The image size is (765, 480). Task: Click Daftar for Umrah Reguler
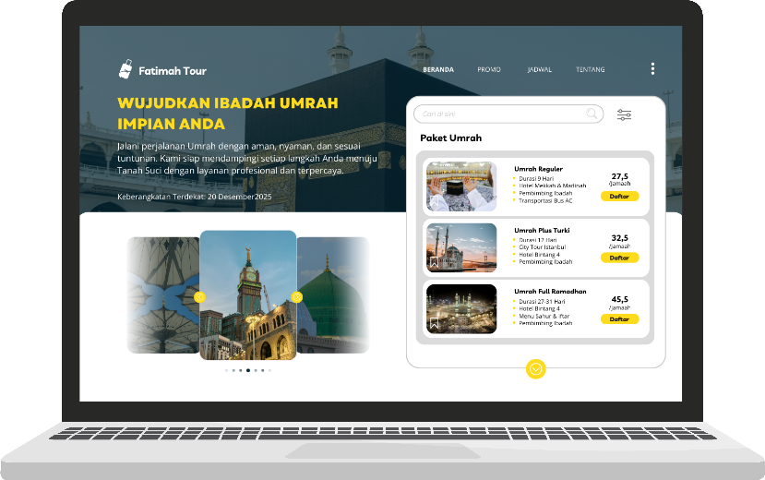click(619, 196)
